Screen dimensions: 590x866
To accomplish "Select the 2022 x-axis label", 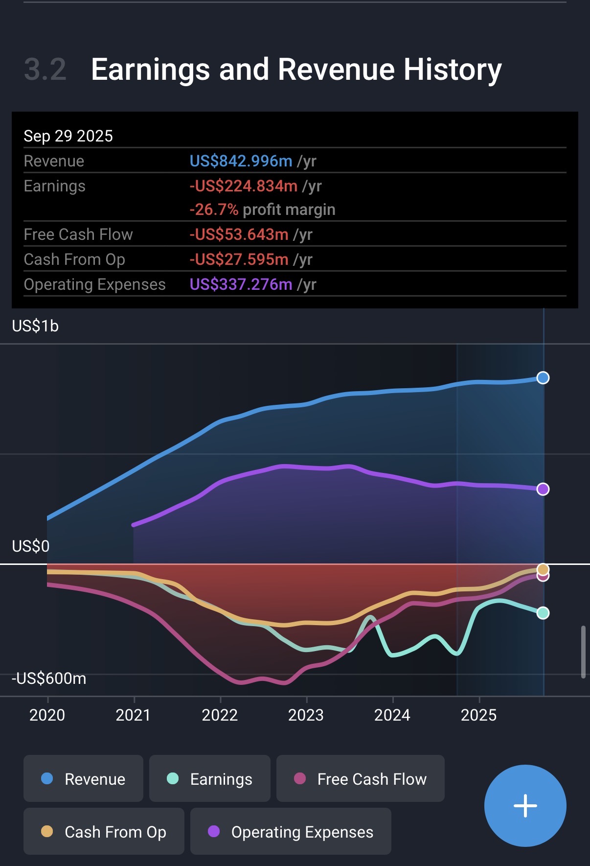I will point(220,715).
